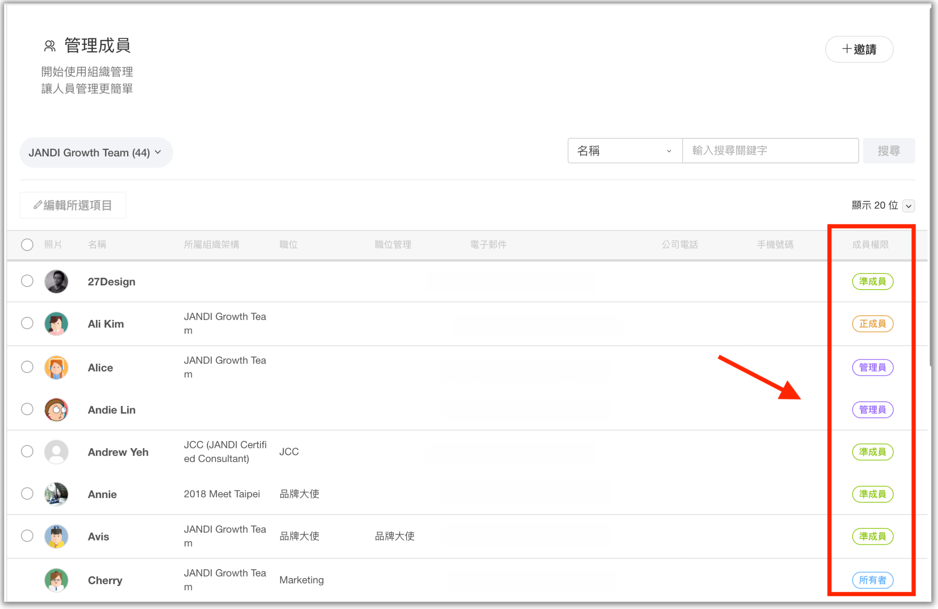Select the checkbox for Andrew Yeh

(x=27, y=451)
